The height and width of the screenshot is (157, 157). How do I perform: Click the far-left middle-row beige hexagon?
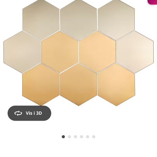pos(22,52)
